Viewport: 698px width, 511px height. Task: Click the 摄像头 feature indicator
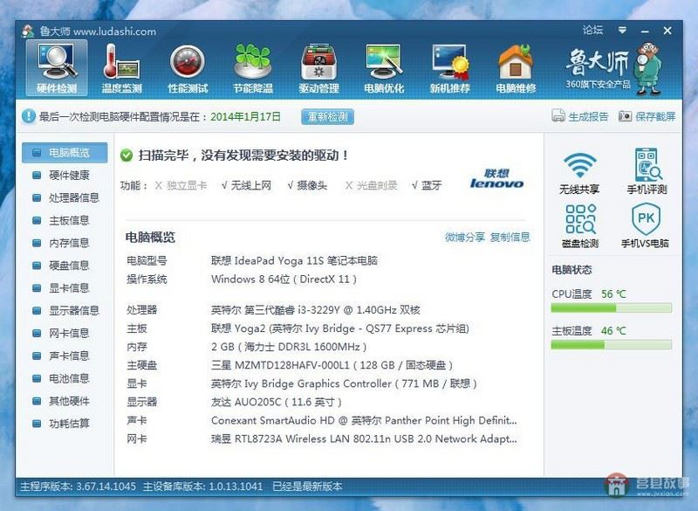pyautogui.click(x=307, y=185)
